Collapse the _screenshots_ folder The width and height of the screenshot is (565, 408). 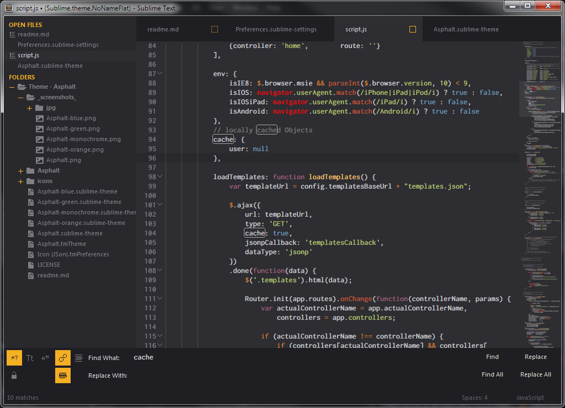click(21, 98)
